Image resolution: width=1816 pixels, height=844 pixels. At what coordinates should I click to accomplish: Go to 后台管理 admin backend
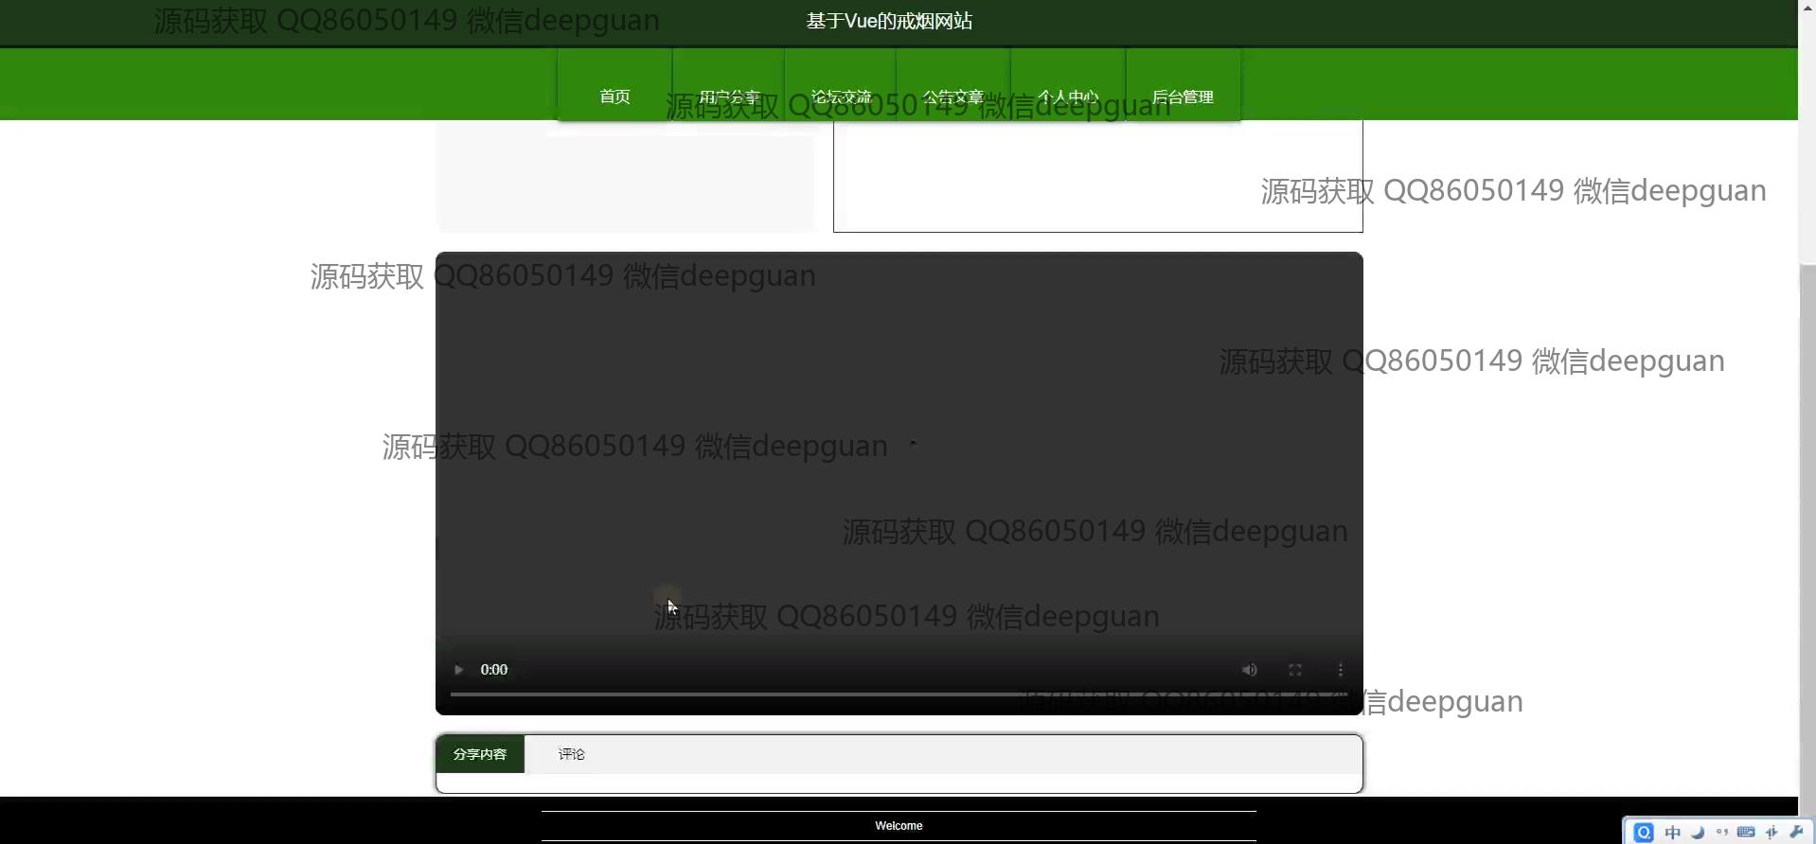pos(1183,97)
